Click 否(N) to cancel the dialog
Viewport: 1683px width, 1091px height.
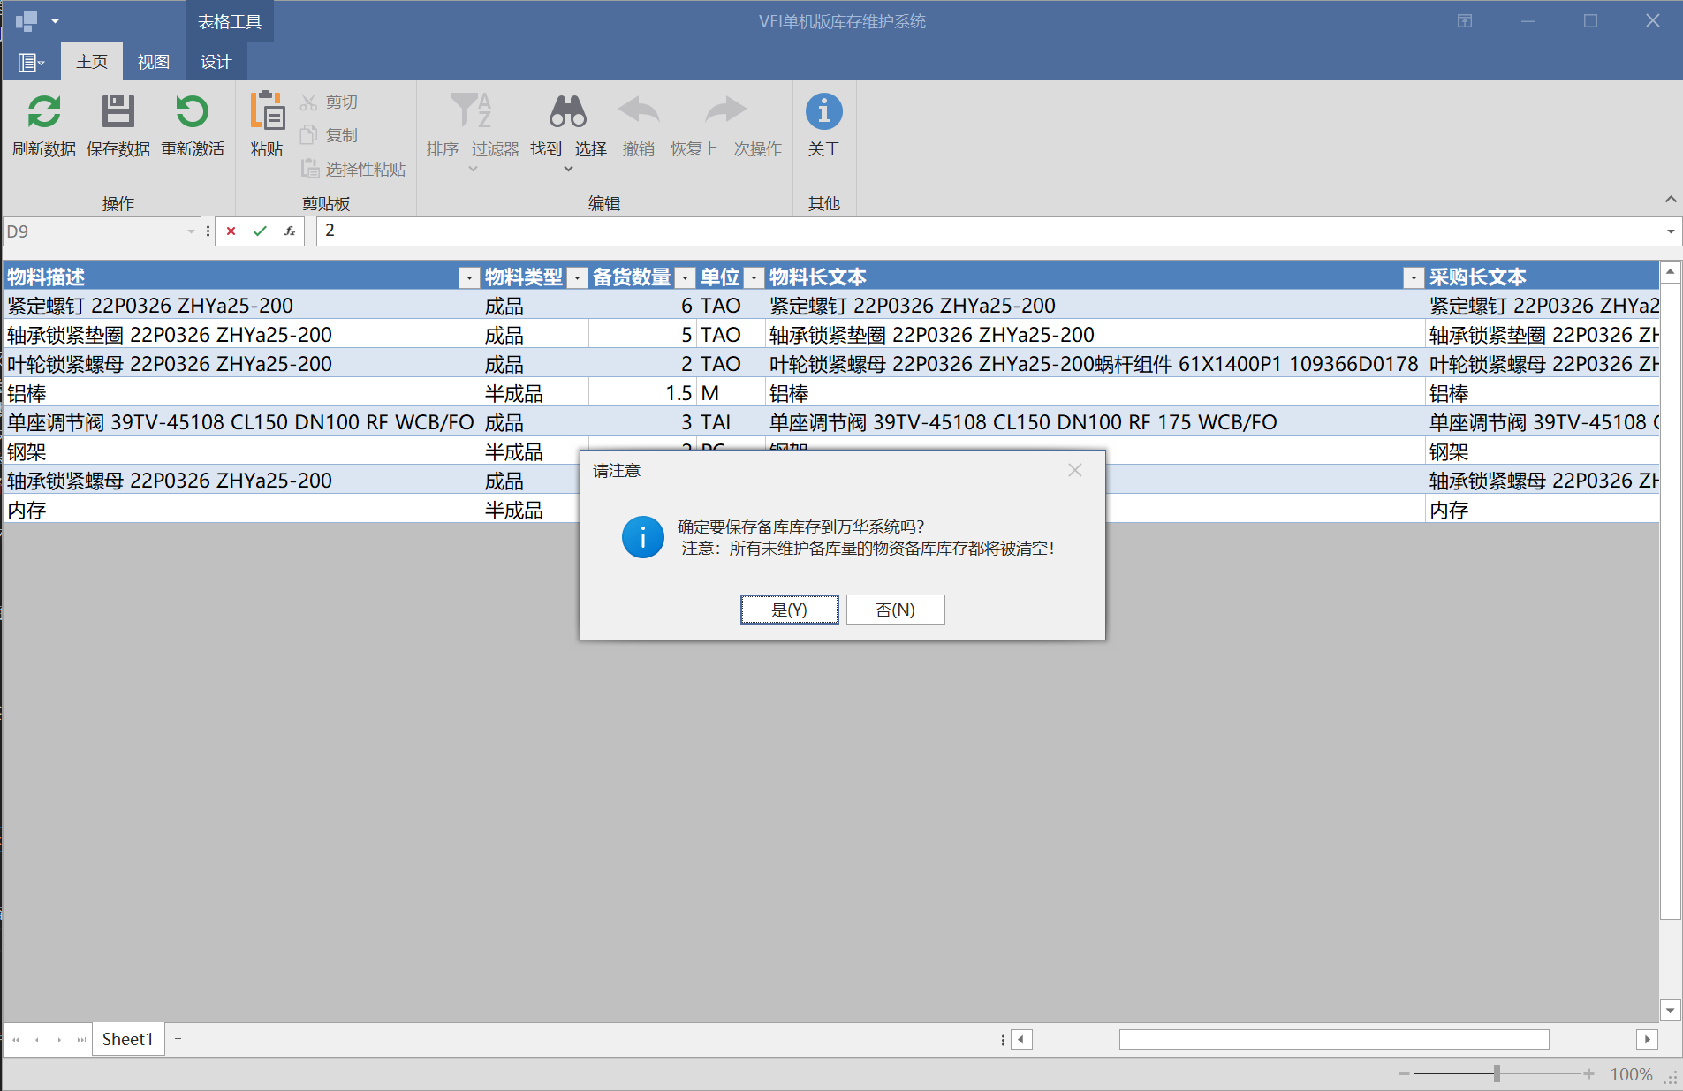895,610
